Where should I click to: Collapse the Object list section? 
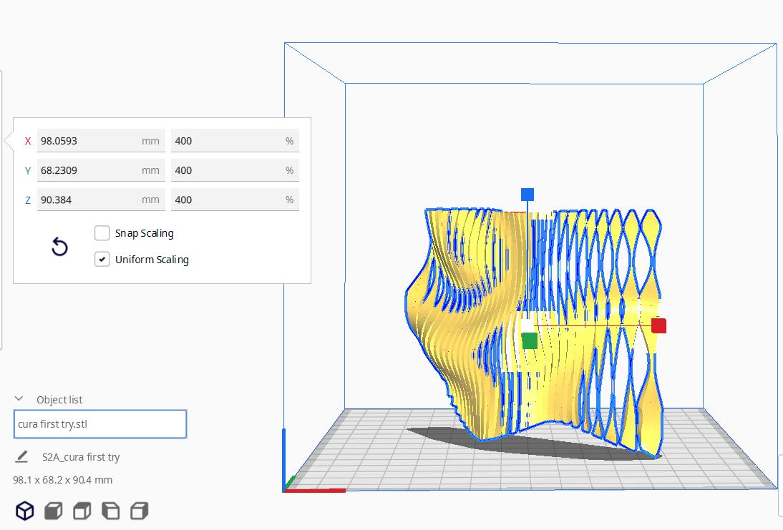pos(19,398)
